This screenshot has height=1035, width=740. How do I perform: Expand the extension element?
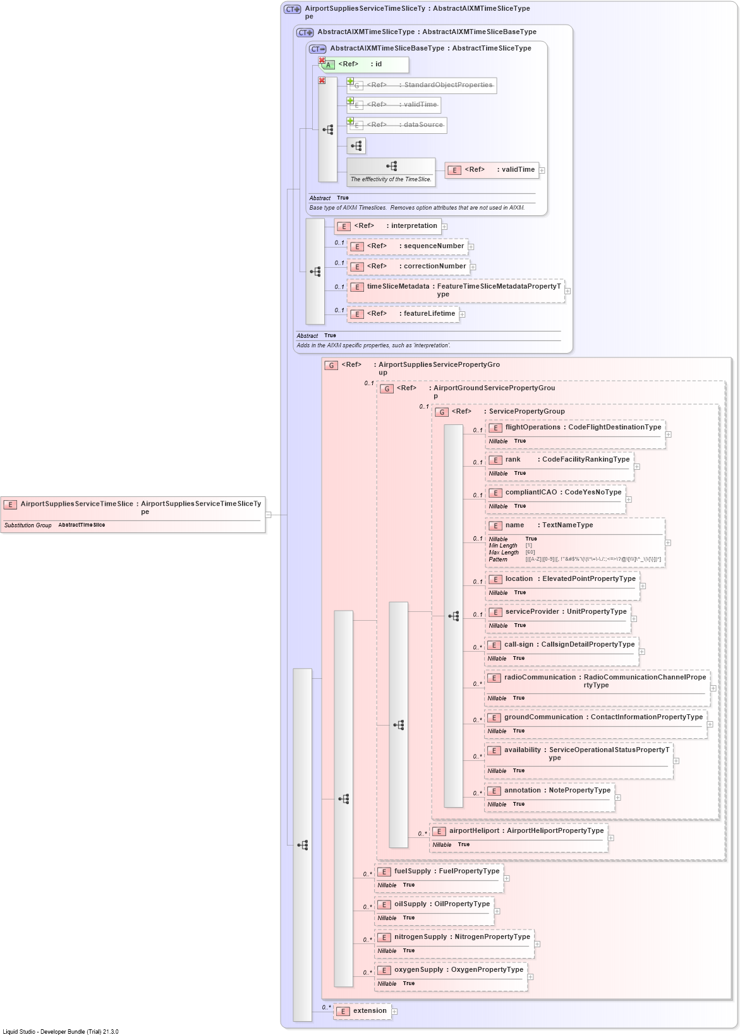[x=394, y=1011]
